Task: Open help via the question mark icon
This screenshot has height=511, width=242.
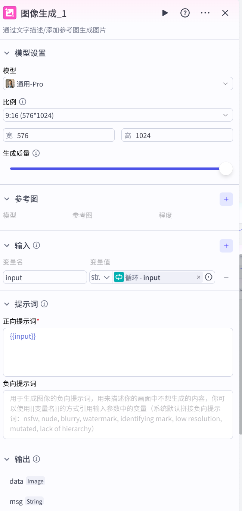Action: tap(185, 13)
